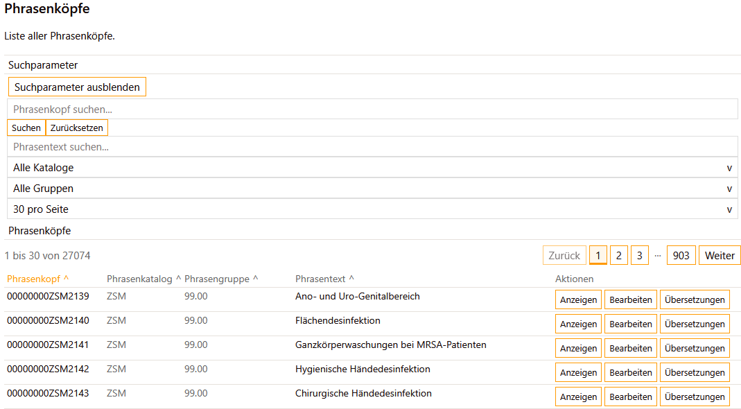Viewport: 741px width, 409px height.
Task: Click Bearbeiten for Chirurgische Händedesinfektion
Action: tap(630, 397)
